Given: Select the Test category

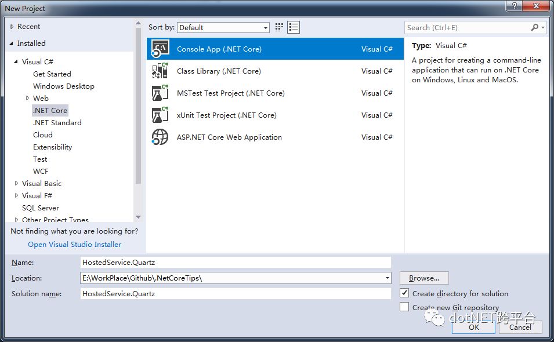Looking at the screenshot, I should pos(40,159).
